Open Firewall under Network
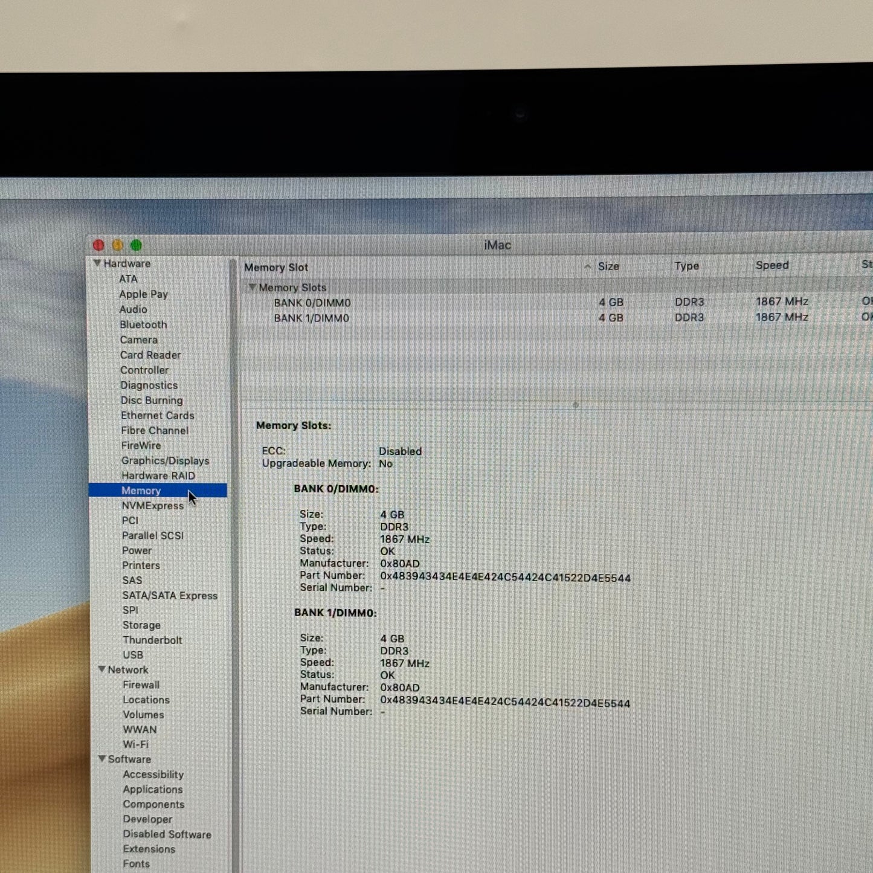 point(141,685)
